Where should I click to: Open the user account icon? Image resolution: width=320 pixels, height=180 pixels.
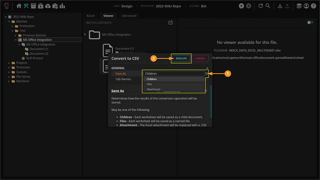pyautogui.click(x=306, y=6)
